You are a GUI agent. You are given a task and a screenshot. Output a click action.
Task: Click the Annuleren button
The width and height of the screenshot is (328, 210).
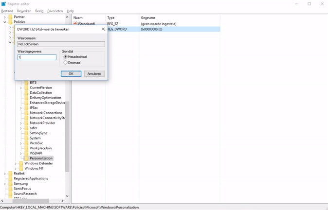[94, 74]
